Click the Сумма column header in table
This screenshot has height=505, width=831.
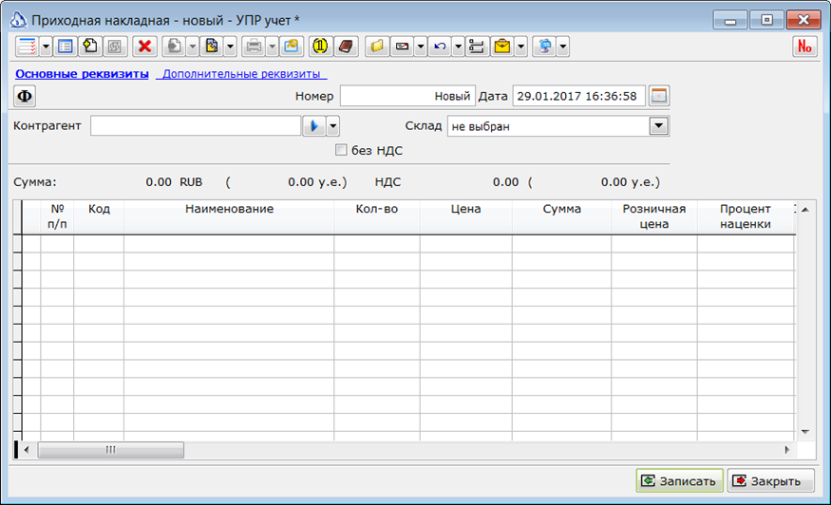562,216
